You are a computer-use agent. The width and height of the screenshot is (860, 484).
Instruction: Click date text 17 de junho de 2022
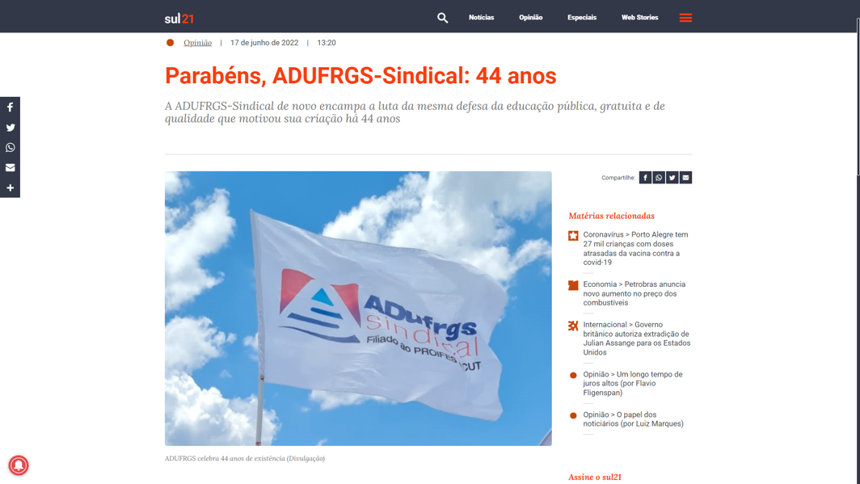tap(264, 43)
